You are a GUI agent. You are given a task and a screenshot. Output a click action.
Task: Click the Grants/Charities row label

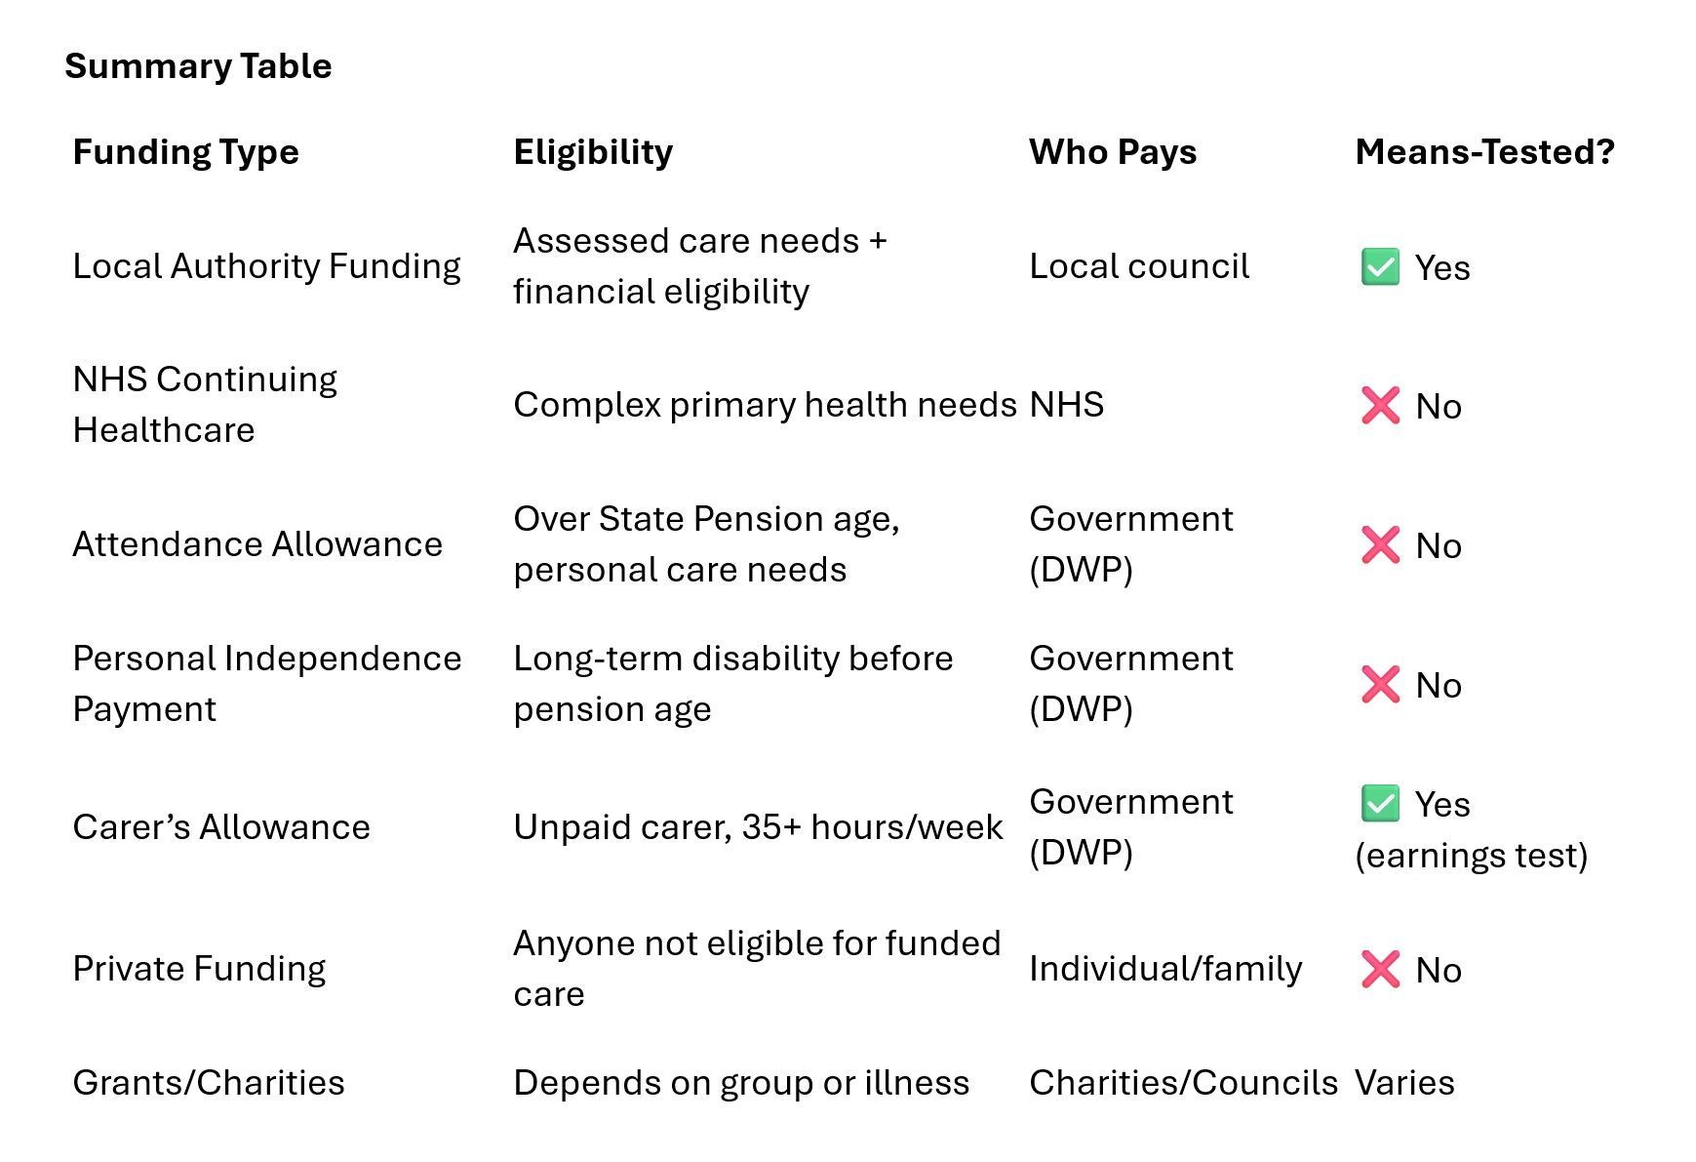[x=209, y=1083]
